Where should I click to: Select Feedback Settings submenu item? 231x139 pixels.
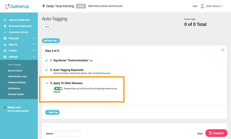17,82
